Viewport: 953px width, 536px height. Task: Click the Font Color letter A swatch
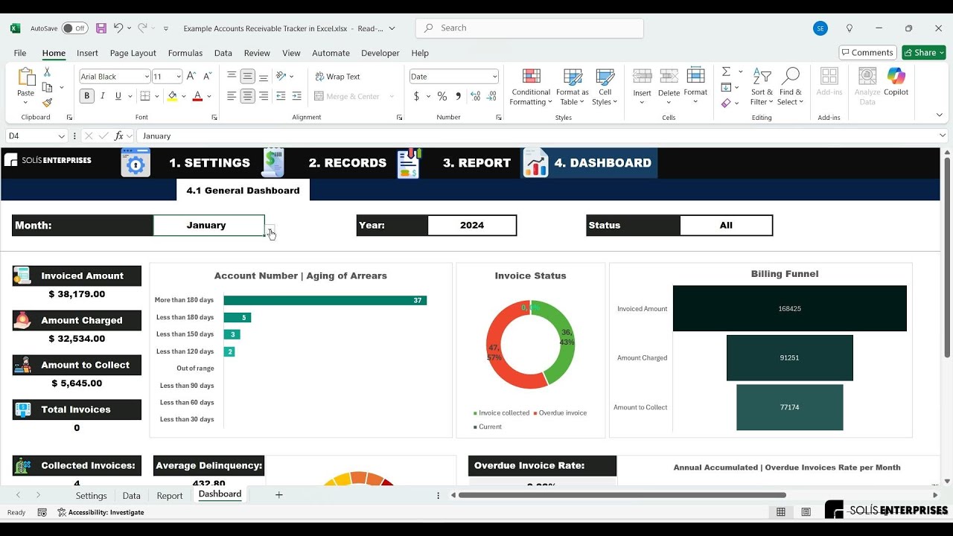(197, 96)
